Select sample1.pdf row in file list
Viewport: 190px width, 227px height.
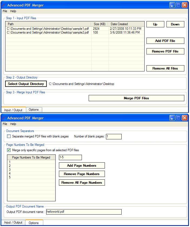75,29
